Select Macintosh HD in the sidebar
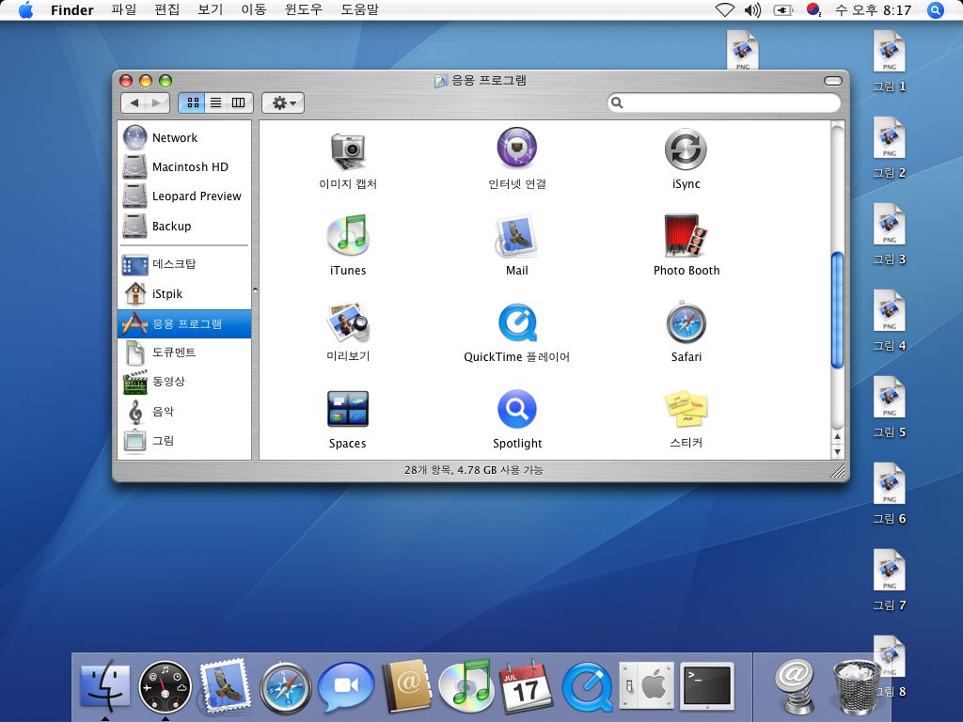Image resolution: width=963 pixels, height=722 pixels. pyautogui.click(x=189, y=167)
